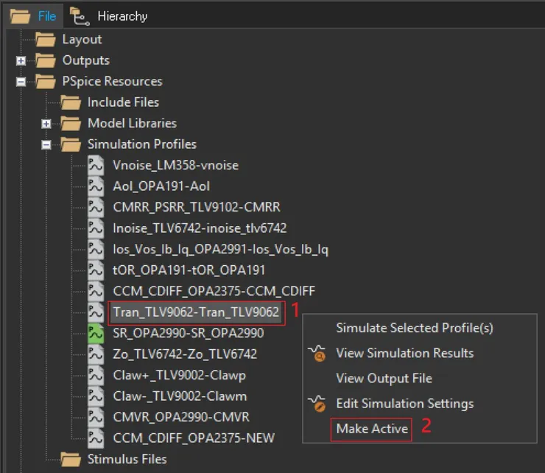Click the Stimulus Files folder icon
The height and width of the screenshot is (473, 545).
coord(71,459)
